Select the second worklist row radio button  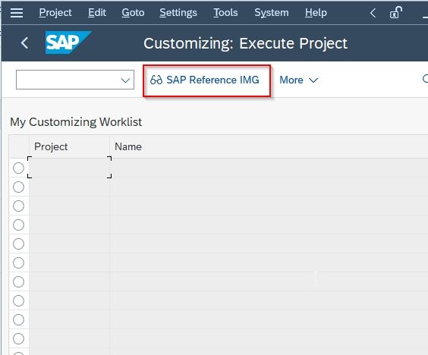[x=18, y=187]
